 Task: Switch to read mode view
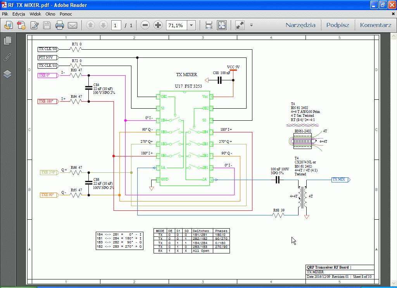click(x=240, y=26)
